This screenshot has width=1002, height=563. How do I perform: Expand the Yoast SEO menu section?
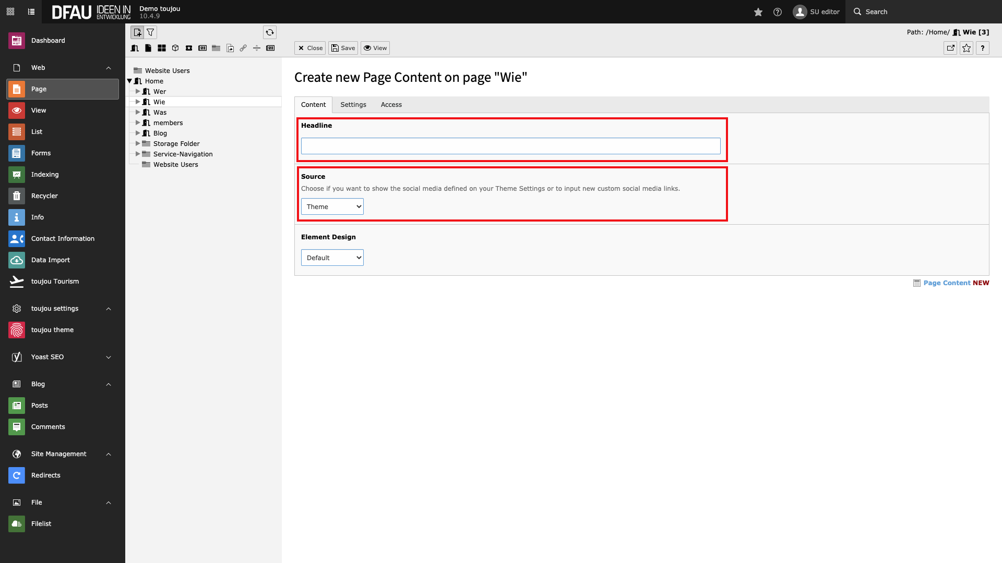click(109, 357)
